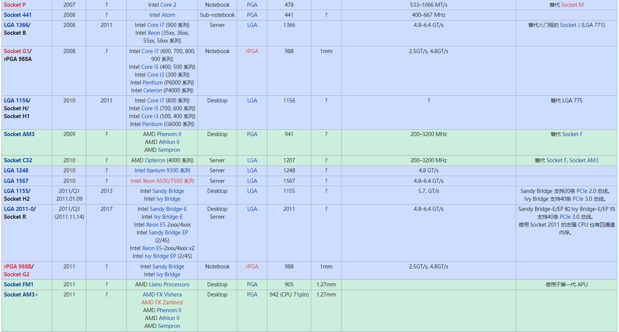Click PGA link in Socket P row

(x=252, y=5)
